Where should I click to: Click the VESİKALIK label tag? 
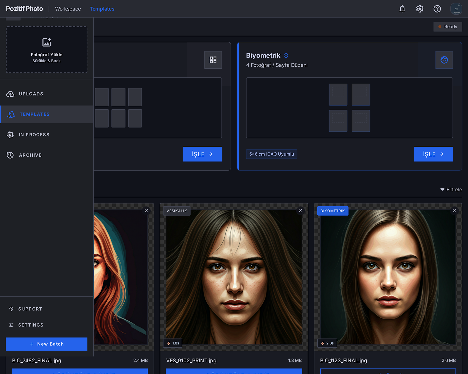(177, 211)
